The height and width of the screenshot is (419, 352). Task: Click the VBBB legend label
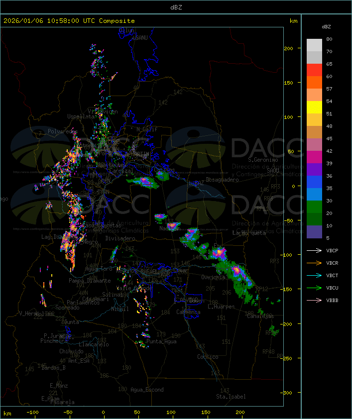point(332,300)
